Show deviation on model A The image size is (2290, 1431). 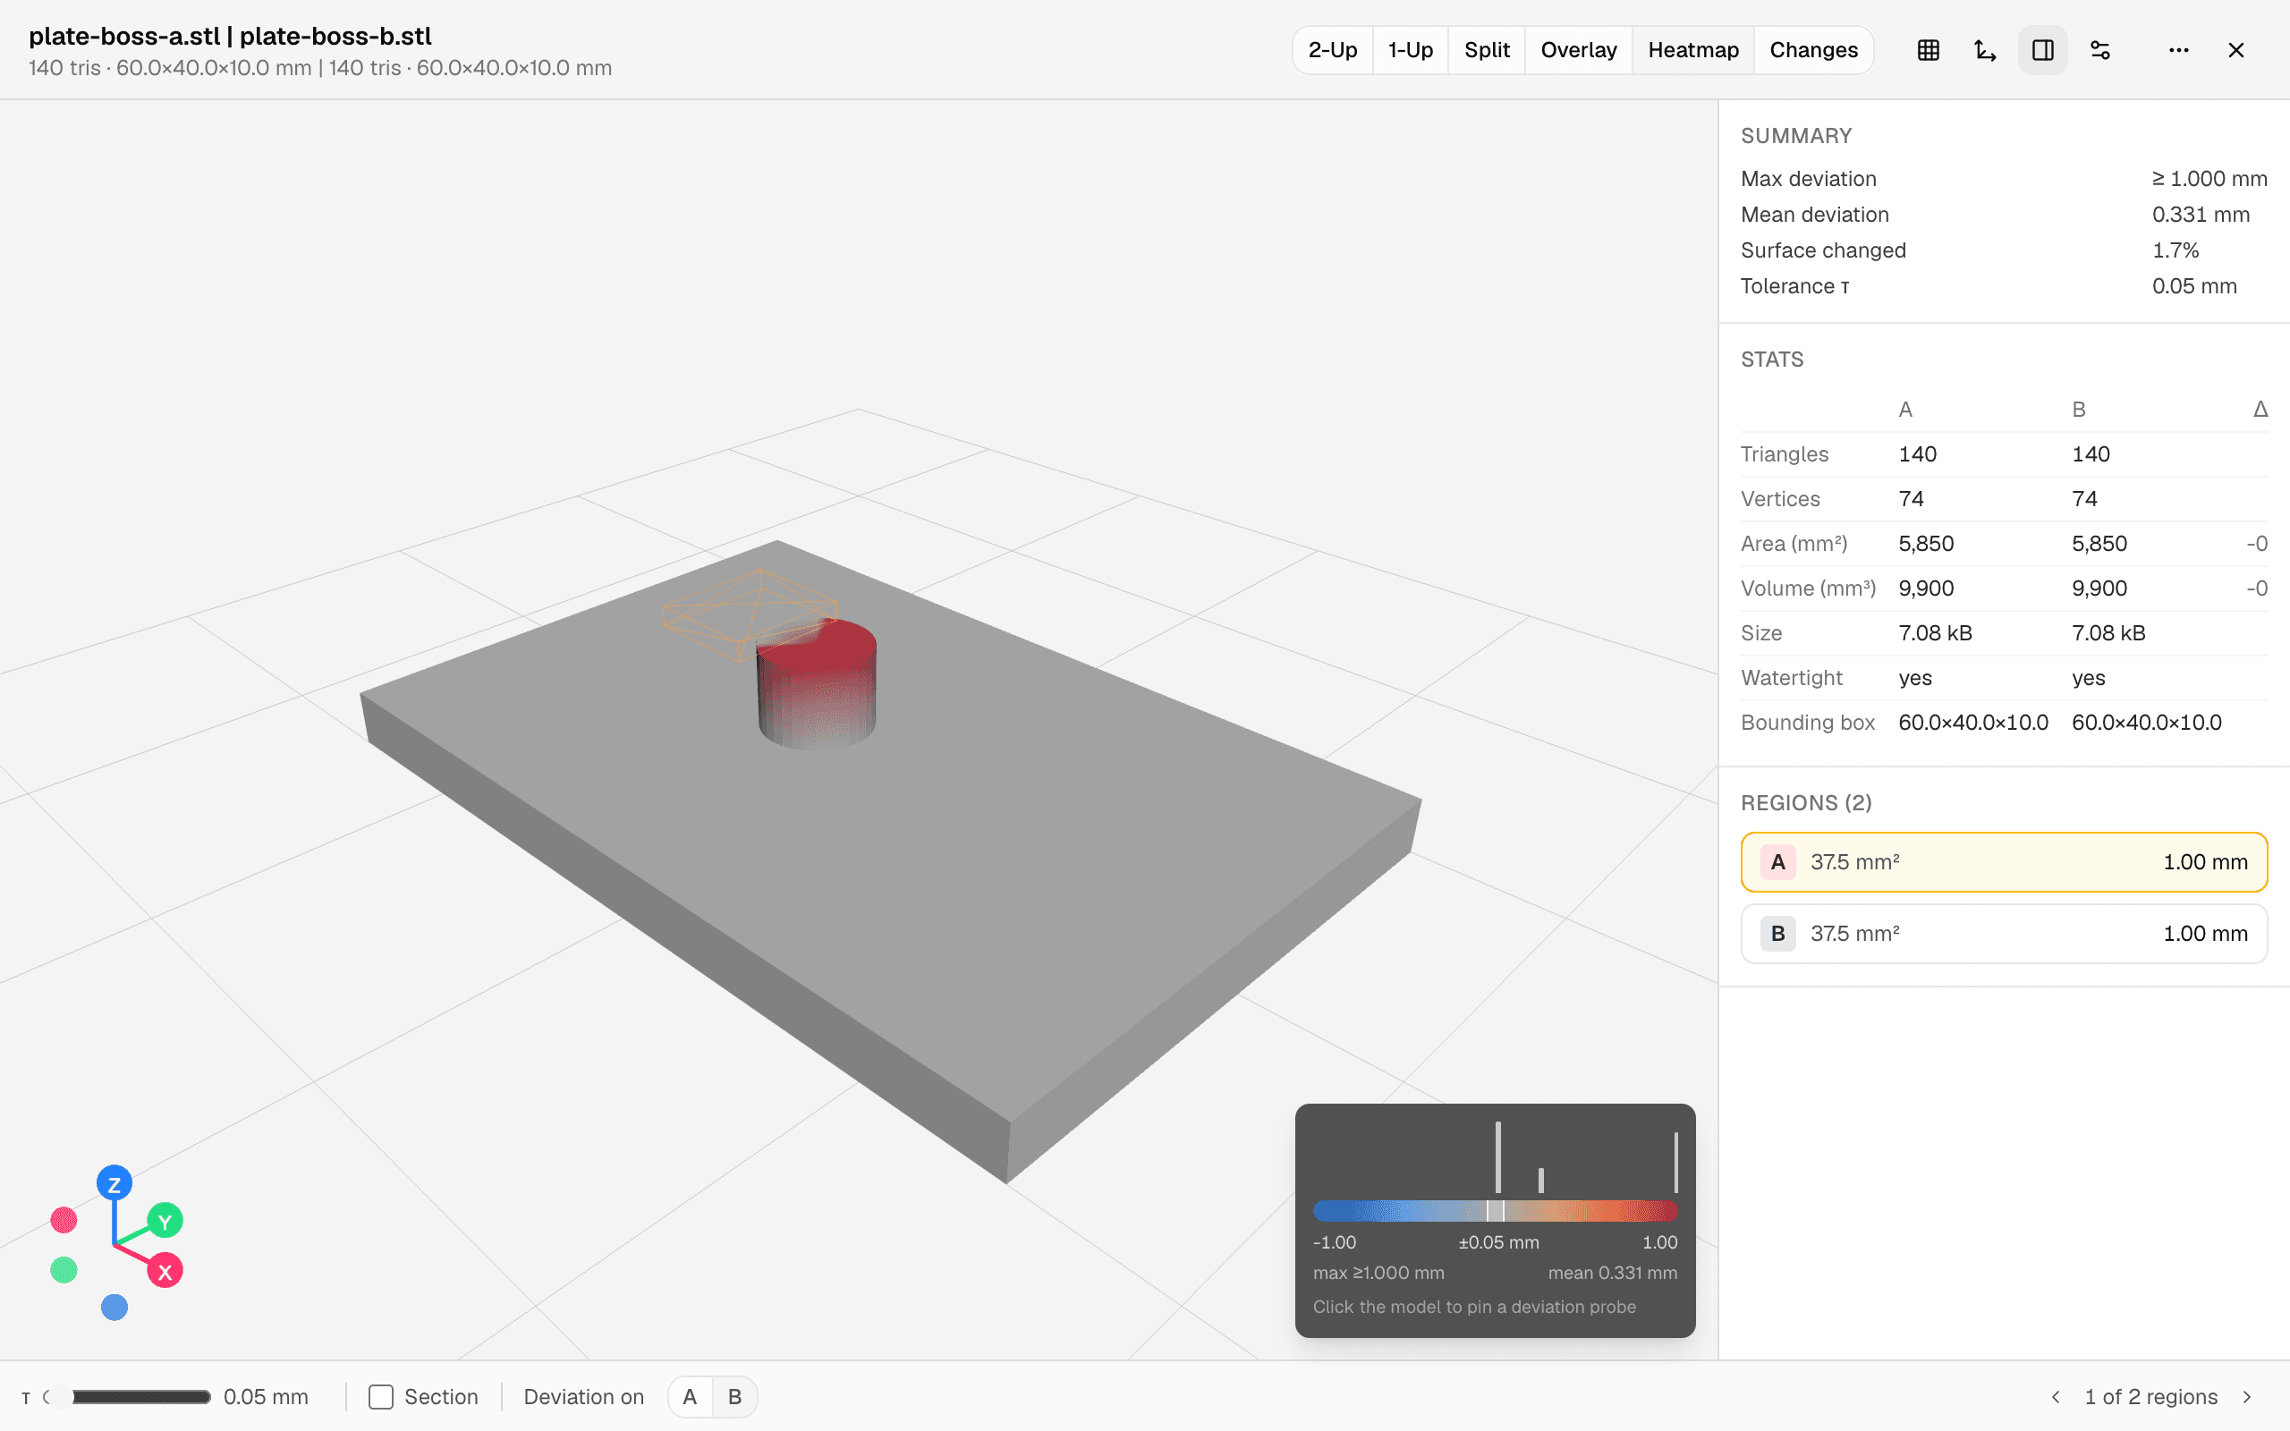pyautogui.click(x=690, y=1397)
